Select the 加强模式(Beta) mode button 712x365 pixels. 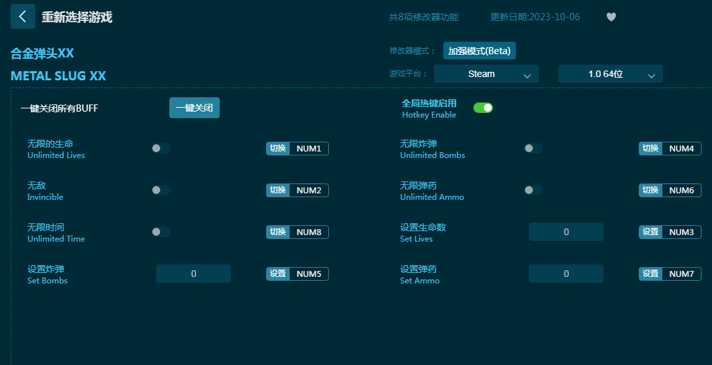[479, 50]
